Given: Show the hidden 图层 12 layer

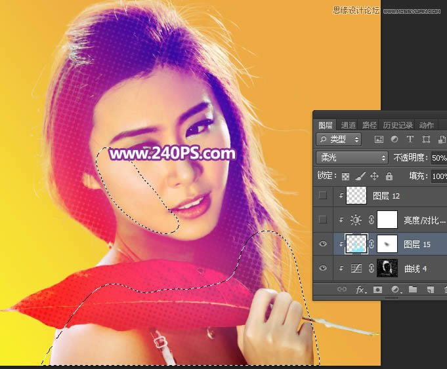Looking at the screenshot, I should [x=322, y=196].
